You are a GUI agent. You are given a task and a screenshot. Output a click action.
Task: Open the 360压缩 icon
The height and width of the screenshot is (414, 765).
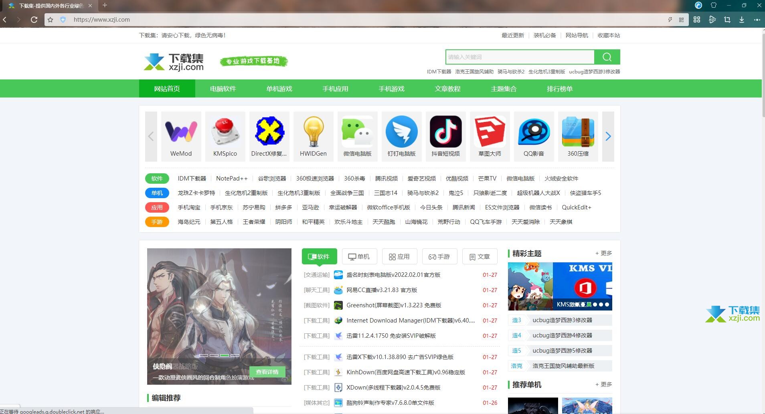(x=578, y=132)
